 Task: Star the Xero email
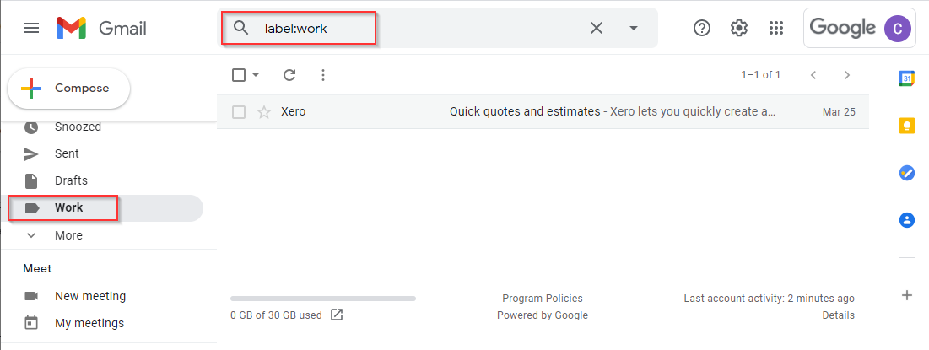pyautogui.click(x=264, y=111)
